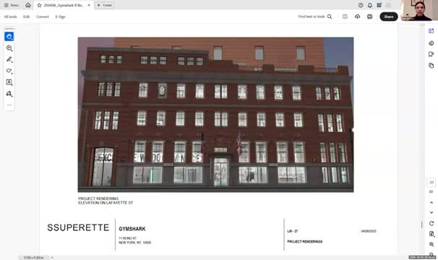Click the current page number box
The width and height of the screenshot is (438, 260).
click(431, 183)
